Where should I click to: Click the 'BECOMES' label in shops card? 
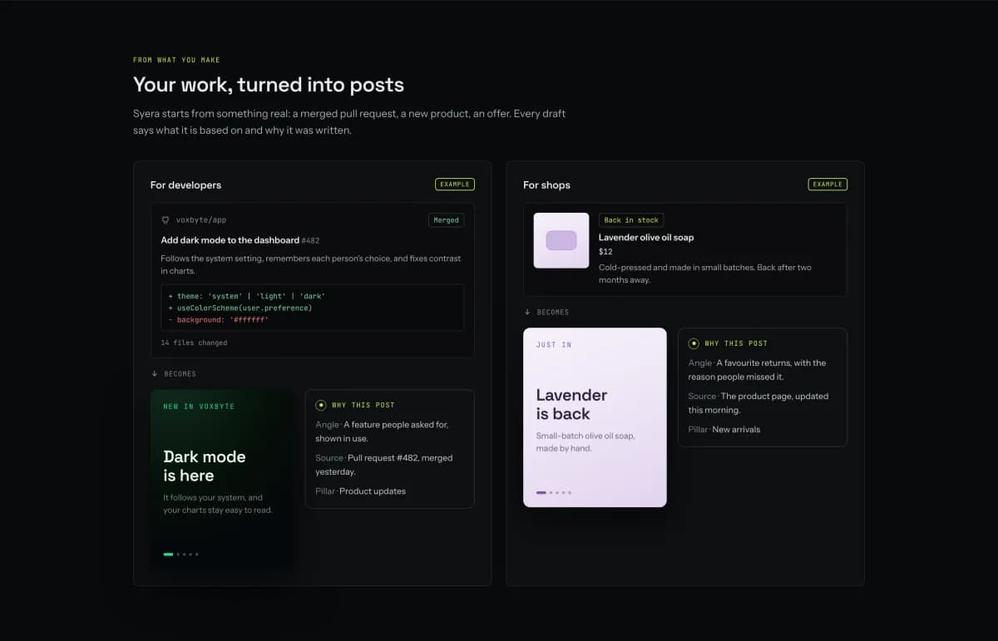pos(553,313)
